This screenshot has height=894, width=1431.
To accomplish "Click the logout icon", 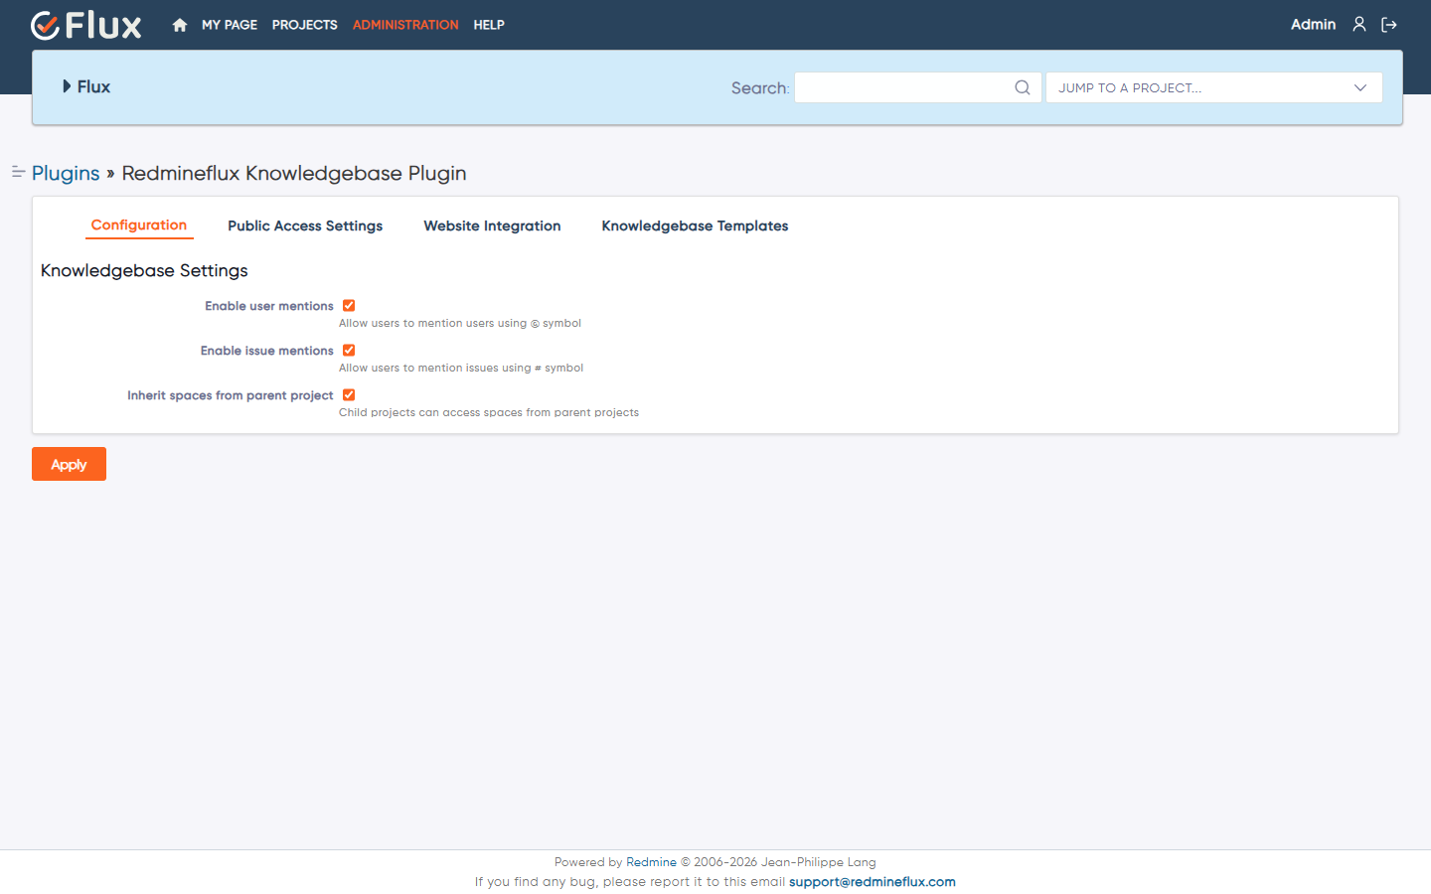I will 1389,25.
